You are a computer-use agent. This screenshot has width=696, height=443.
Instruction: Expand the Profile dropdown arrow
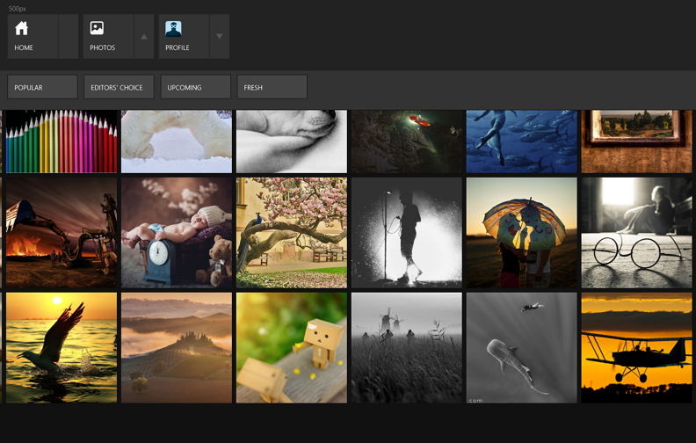[x=220, y=36]
